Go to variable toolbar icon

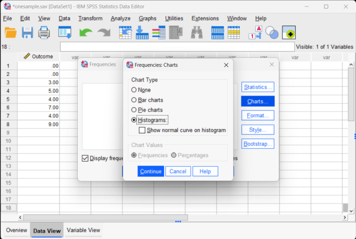pyautogui.click(x=142, y=32)
